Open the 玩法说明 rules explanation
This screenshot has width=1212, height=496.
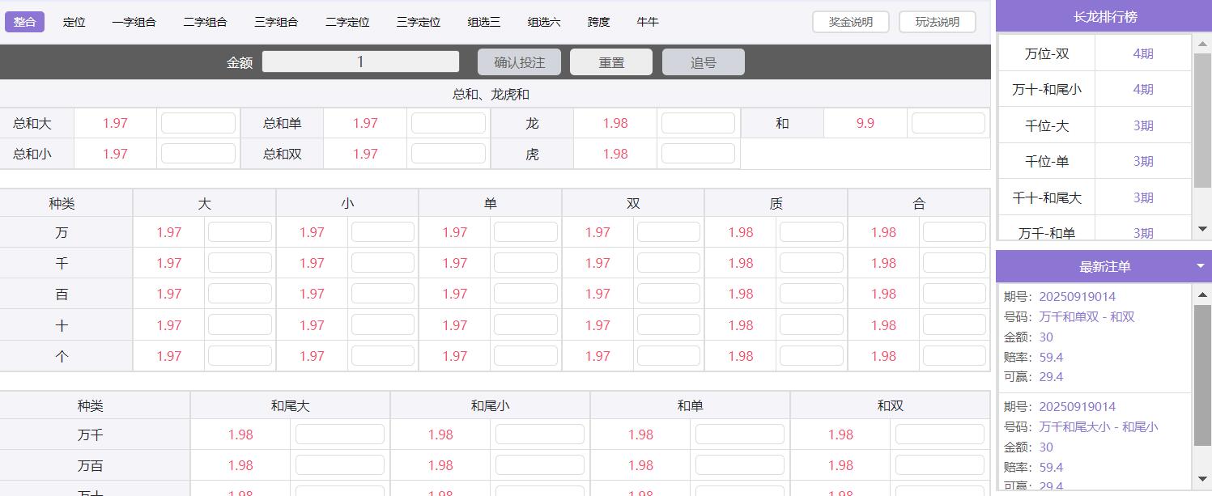(937, 21)
